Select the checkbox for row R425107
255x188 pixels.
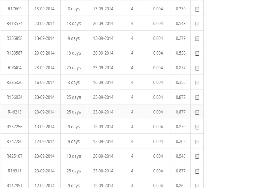tap(197, 157)
